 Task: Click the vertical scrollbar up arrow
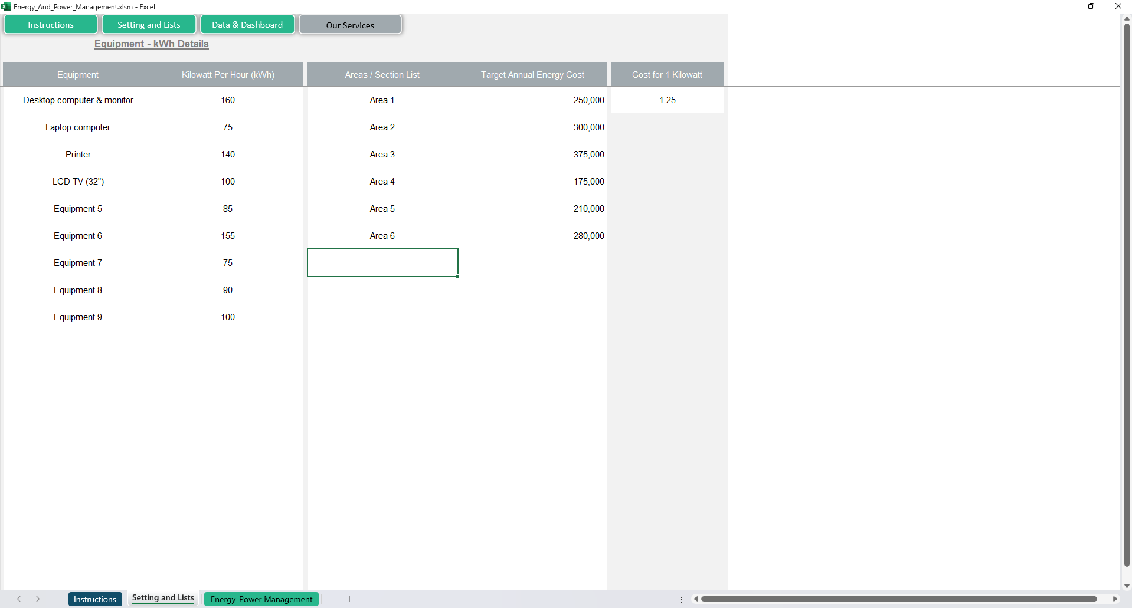click(1127, 19)
